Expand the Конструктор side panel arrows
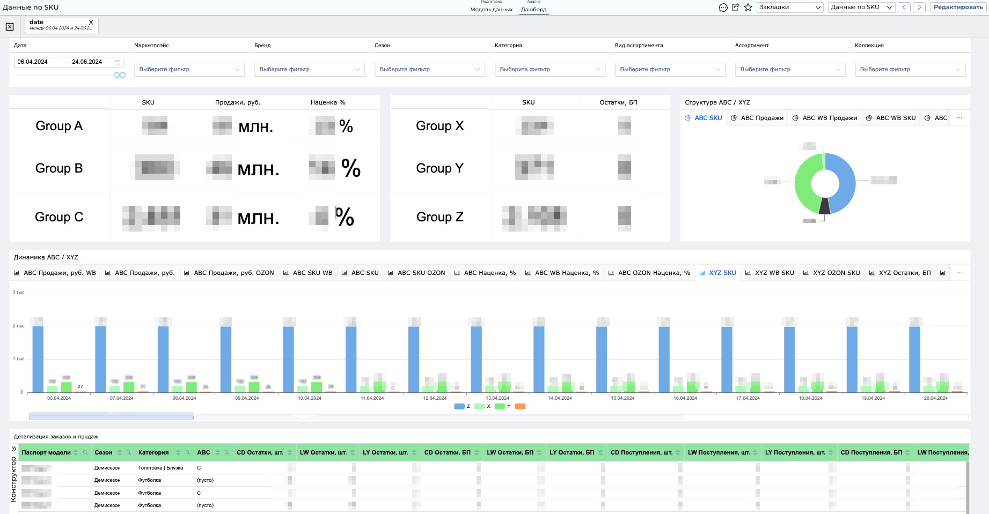The image size is (989, 514). [14, 449]
